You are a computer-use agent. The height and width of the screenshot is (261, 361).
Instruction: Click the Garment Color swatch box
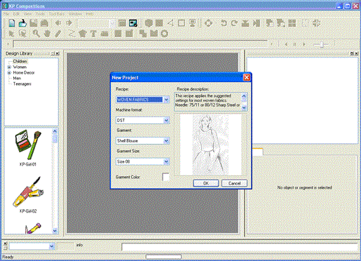(x=165, y=177)
